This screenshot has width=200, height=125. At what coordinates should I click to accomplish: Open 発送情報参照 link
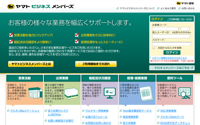[x=131, y=117]
